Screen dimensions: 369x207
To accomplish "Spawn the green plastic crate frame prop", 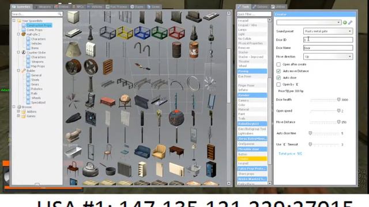I will (159, 33).
